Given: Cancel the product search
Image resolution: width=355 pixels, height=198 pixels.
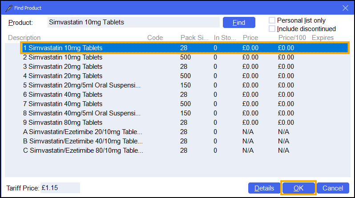Looking at the screenshot, I should [x=333, y=188].
